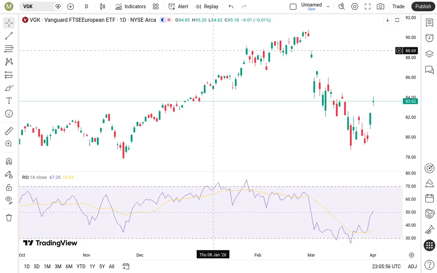Click the 88.69 price label plus button
Viewport: 437px width, 273px height.
click(399, 51)
